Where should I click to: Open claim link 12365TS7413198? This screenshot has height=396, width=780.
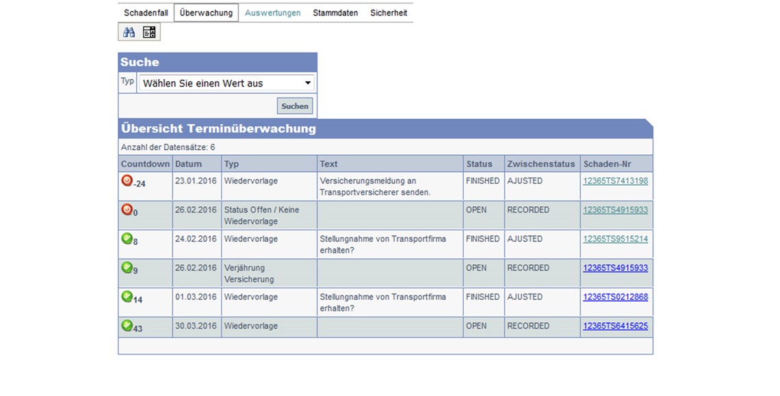pos(615,181)
